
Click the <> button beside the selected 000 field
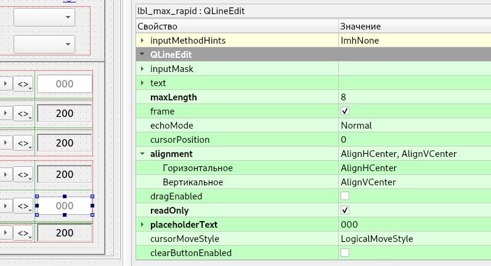pyautogui.click(x=23, y=206)
